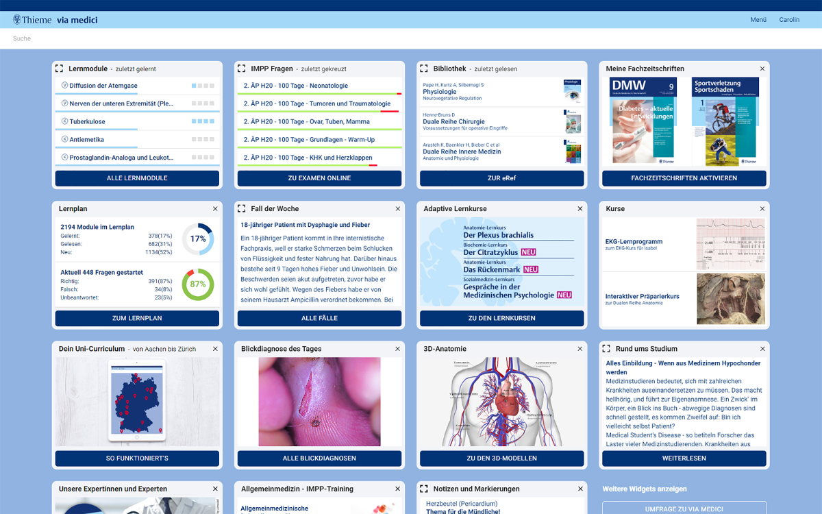
Task: Open the Der Plexus brachialis course
Action: coord(498,234)
